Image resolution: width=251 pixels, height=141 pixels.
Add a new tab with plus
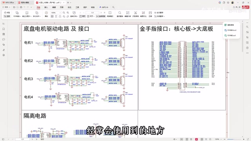coord(68,3)
